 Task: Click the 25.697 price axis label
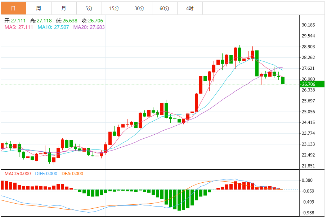308,101
